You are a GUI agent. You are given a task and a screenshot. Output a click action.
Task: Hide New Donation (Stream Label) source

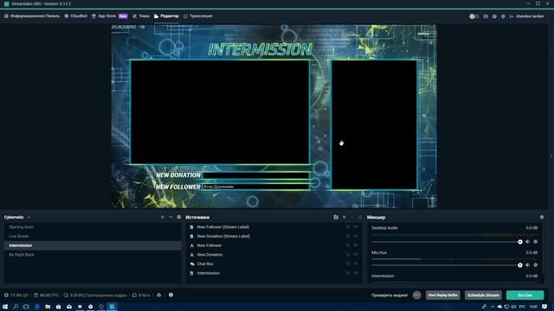pyautogui.click(x=356, y=236)
